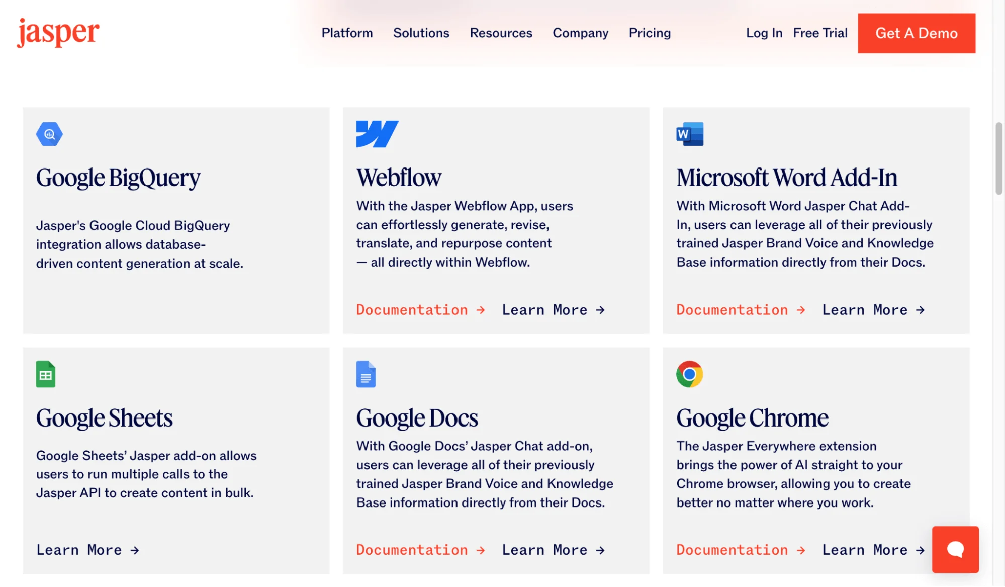
Task: Click the Microsoft Word icon
Action: pyautogui.click(x=690, y=133)
